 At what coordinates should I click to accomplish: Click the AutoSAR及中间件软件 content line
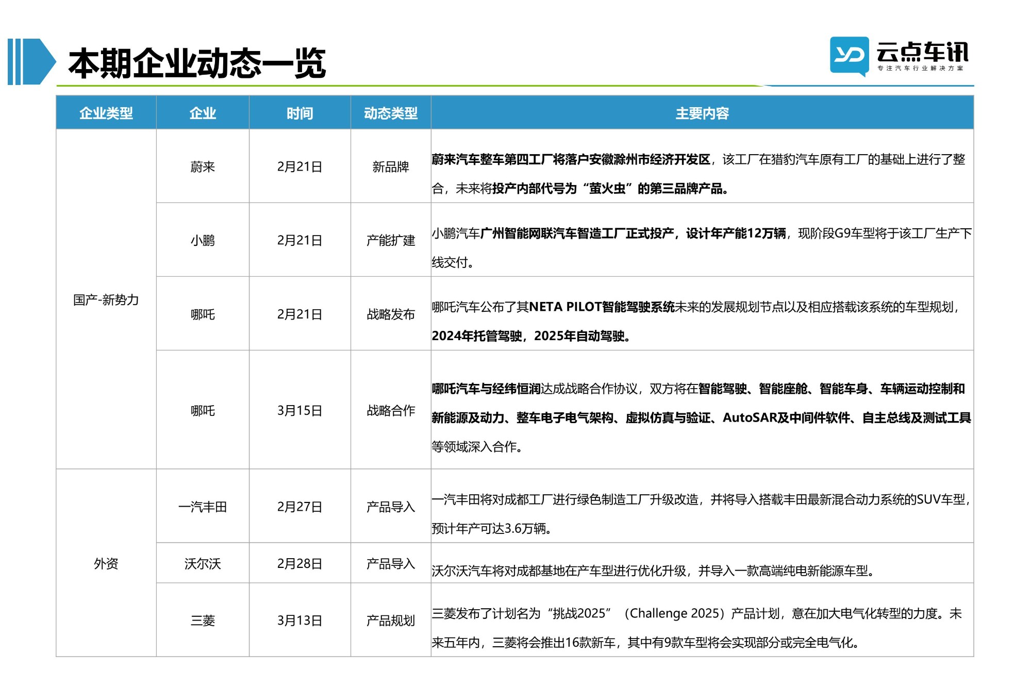701,417
